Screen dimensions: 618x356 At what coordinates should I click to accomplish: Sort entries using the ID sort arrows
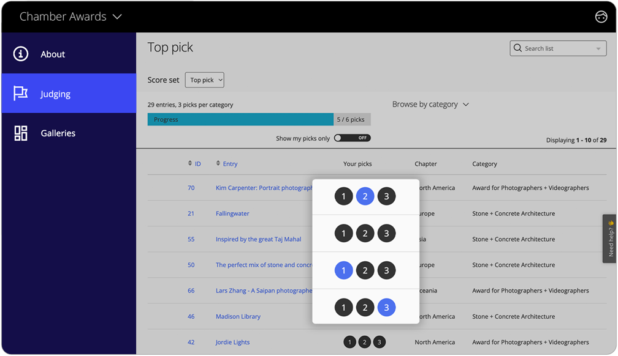pyautogui.click(x=191, y=163)
